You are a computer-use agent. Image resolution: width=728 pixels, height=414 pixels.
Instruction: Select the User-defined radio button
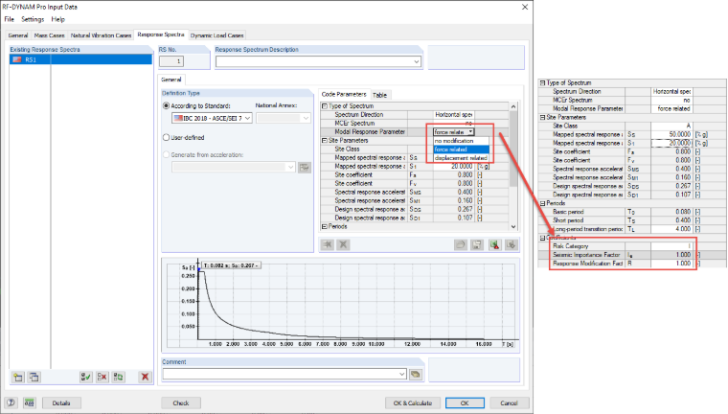pyautogui.click(x=167, y=138)
